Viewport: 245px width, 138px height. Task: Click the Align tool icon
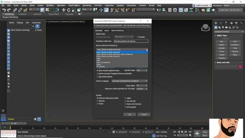164,10
